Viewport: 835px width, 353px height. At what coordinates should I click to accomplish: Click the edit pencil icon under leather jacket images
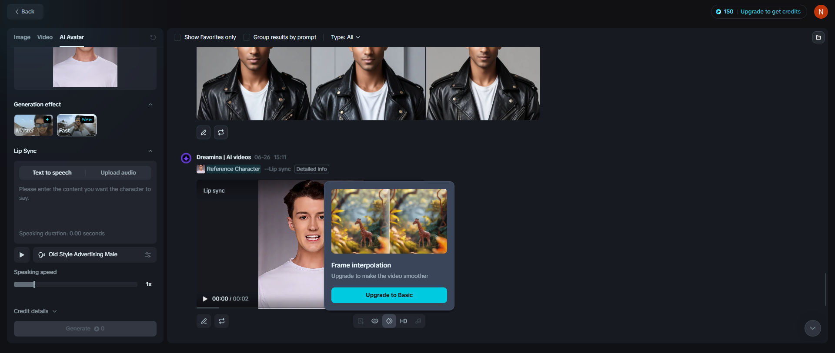coord(204,132)
